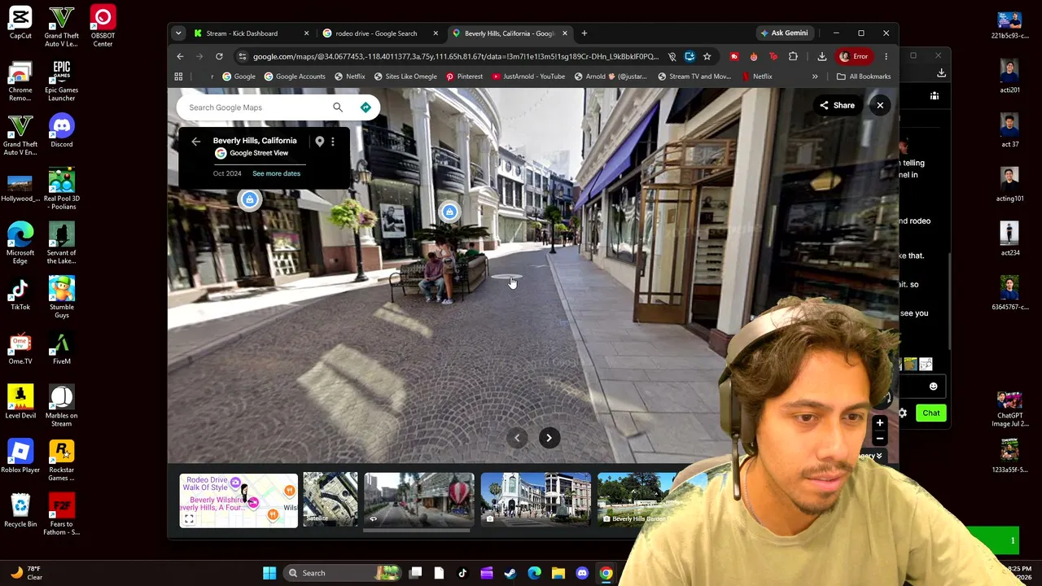Click the Search Google Maps input field
Screen dimensions: 1042x586
click(256, 107)
